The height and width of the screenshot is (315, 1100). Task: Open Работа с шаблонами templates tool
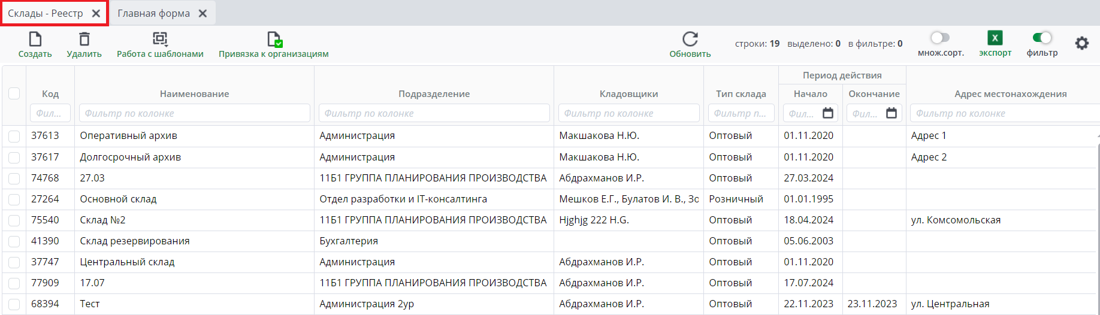(x=160, y=40)
